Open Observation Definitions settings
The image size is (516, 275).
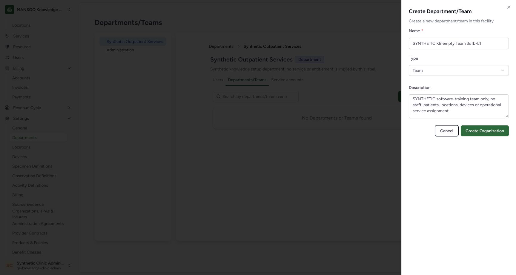tap(34, 176)
